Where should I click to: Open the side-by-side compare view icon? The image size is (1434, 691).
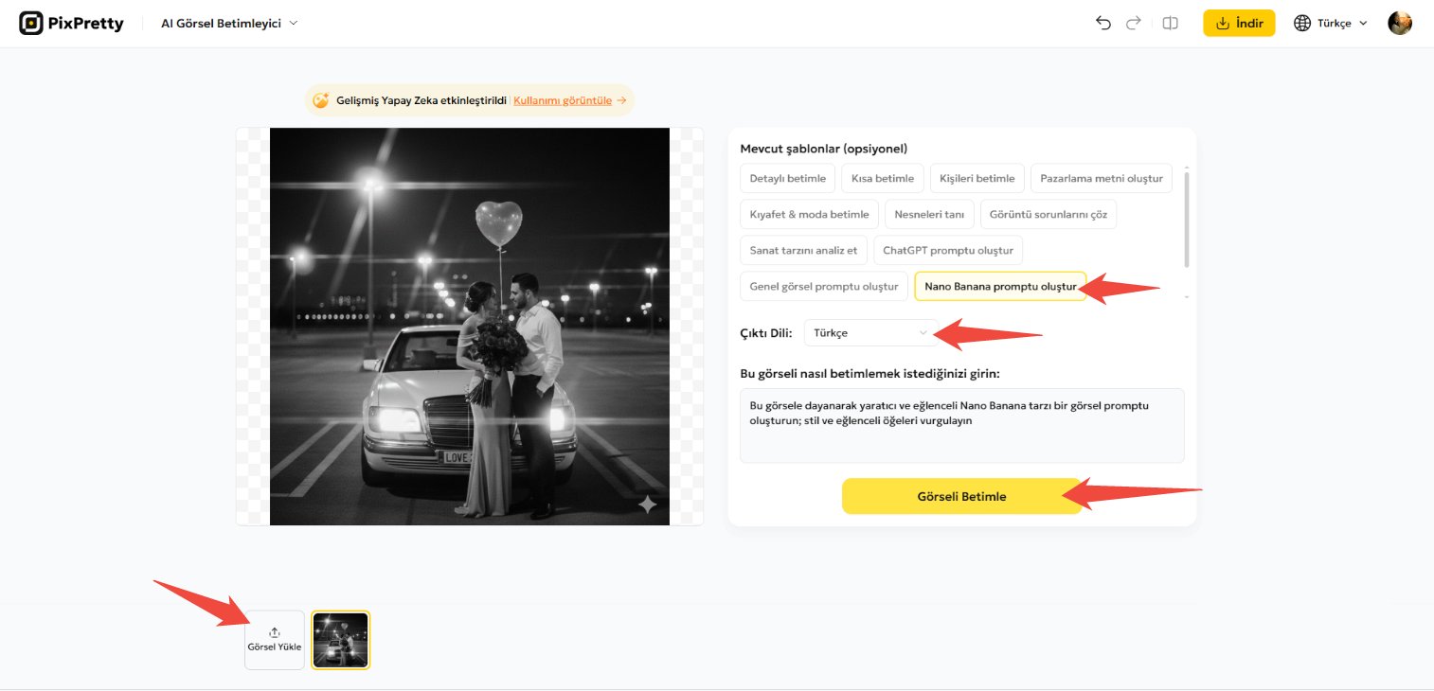tap(1170, 23)
